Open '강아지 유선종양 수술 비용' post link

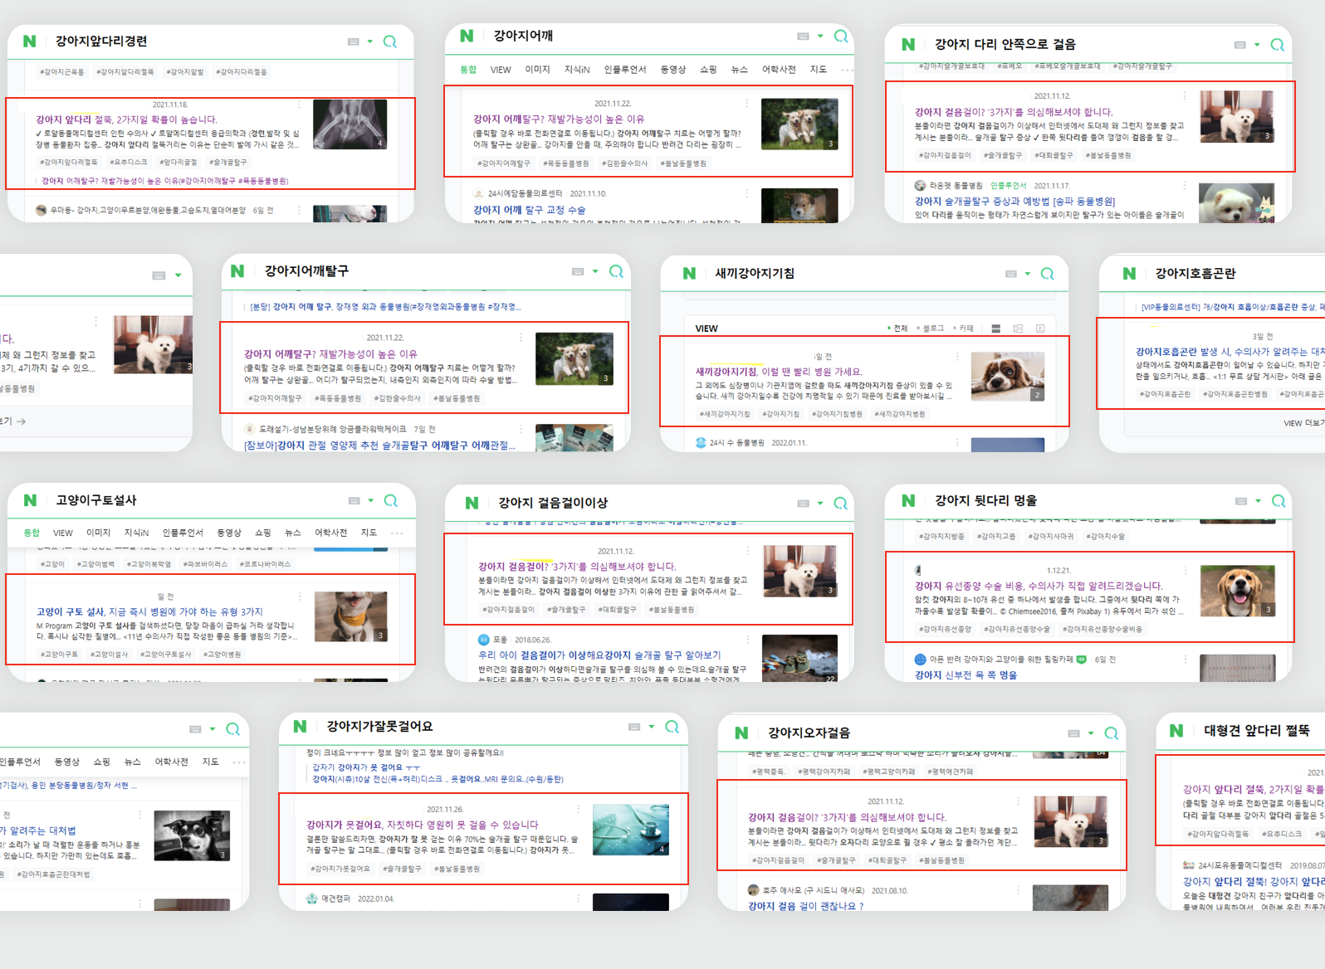point(1039,586)
